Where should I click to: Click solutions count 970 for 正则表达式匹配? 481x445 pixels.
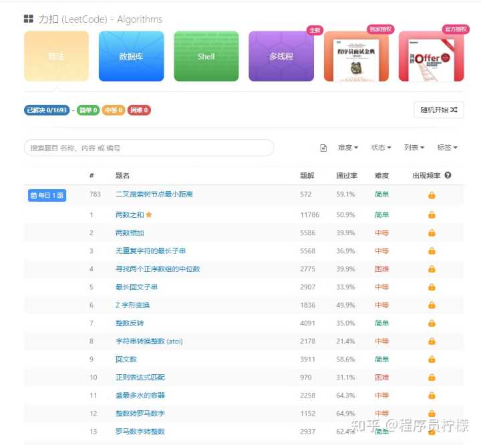306,378
